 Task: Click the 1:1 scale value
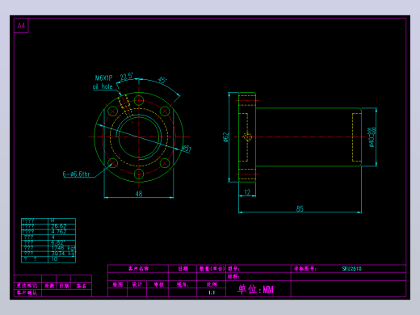[212, 292]
